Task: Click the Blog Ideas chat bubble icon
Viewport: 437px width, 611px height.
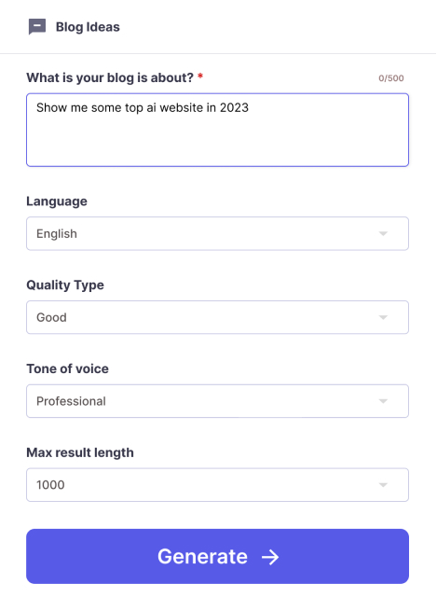Action: (x=37, y=27)
